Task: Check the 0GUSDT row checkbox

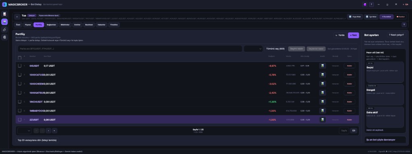Action: 20,66
